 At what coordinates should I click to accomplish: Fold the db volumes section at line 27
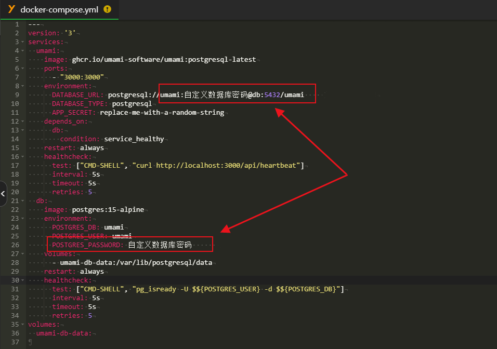coord(22,253)
